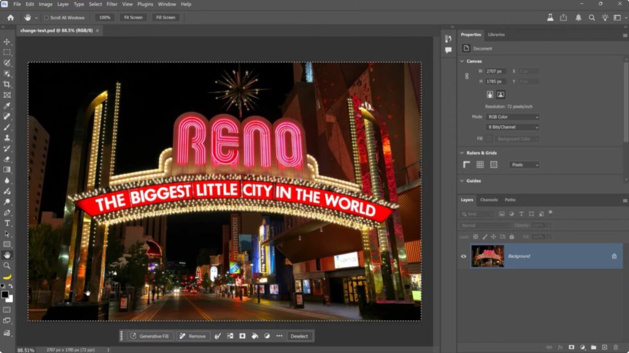The height and width of the screenshot is (353, 629).
Task: Click Create mask from selection in taskbar
Action: [242, 336]
